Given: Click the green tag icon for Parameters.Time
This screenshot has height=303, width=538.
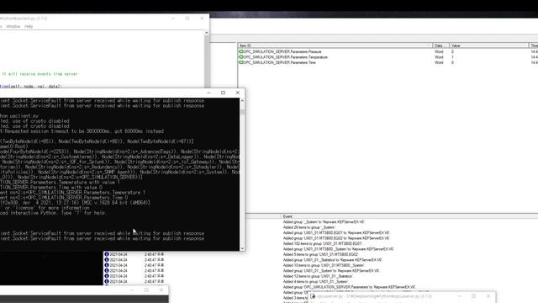Looking at the screenshot, I should [241, 62].
